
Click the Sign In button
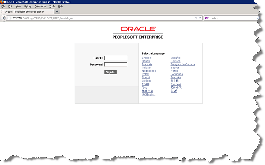point(110,72)
